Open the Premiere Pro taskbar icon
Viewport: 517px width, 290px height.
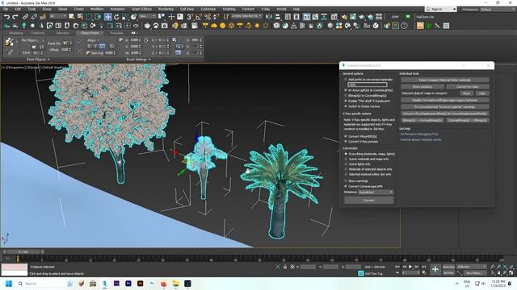point(128,284)
